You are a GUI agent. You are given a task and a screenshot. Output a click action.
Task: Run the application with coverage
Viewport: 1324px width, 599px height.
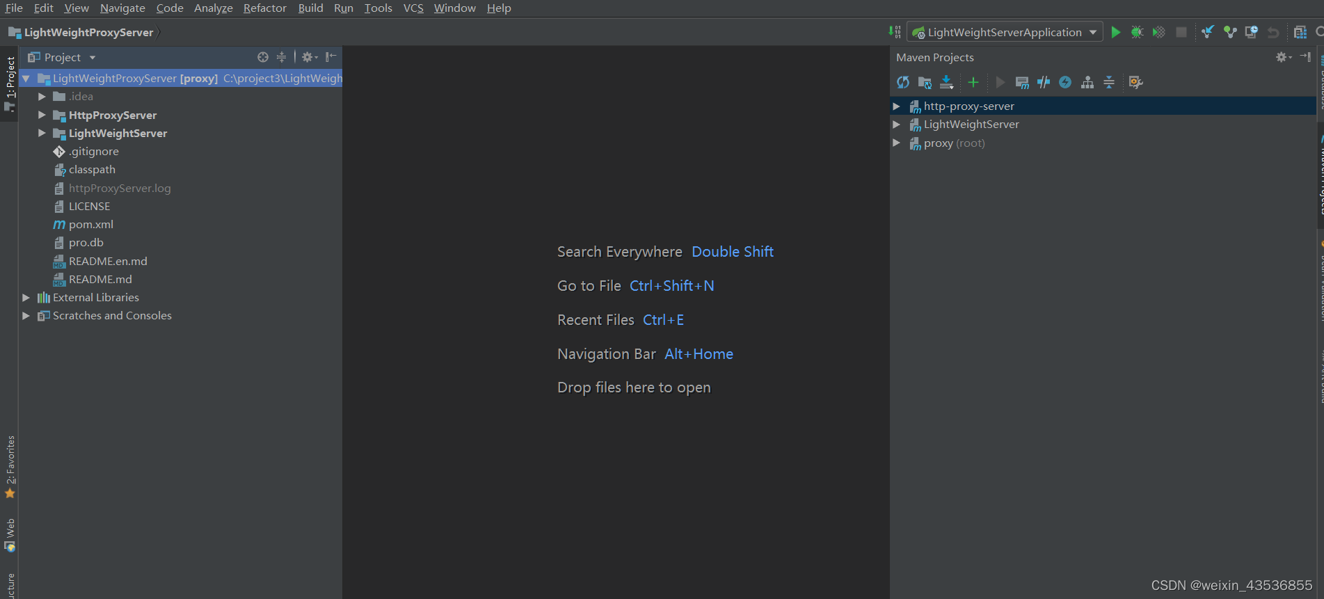pyautogui.click(x=1159, y=32)
